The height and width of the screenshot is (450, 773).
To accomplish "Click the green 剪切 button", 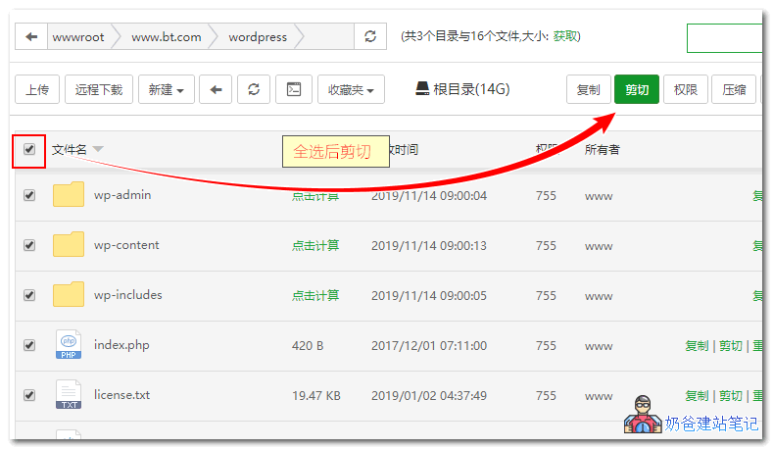I will click(637, 89).
